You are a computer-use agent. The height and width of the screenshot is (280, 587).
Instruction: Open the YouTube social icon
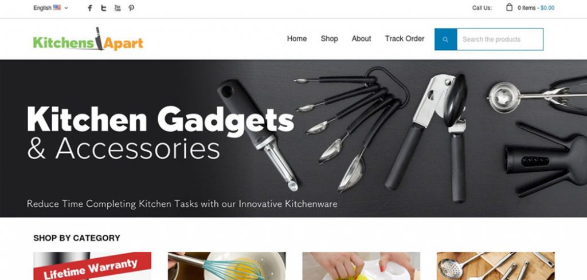(118, 8)
